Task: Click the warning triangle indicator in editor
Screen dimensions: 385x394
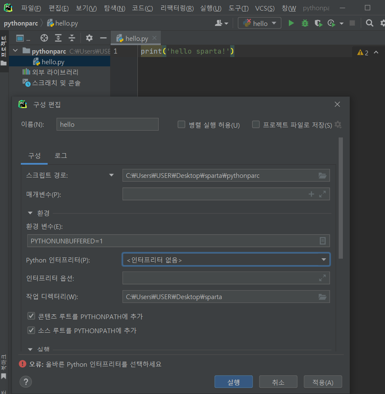Action: tap(360, 52)
